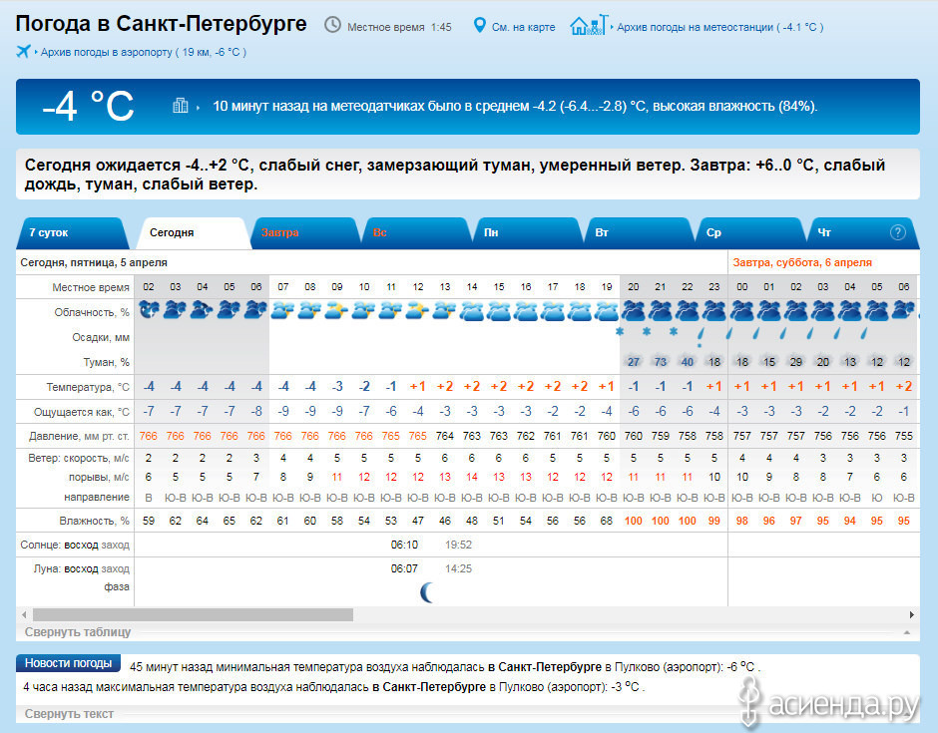This screenshot has width=938, height=733.
Task: Click the Ощущается как, °C row label
Action: point(82,412)
